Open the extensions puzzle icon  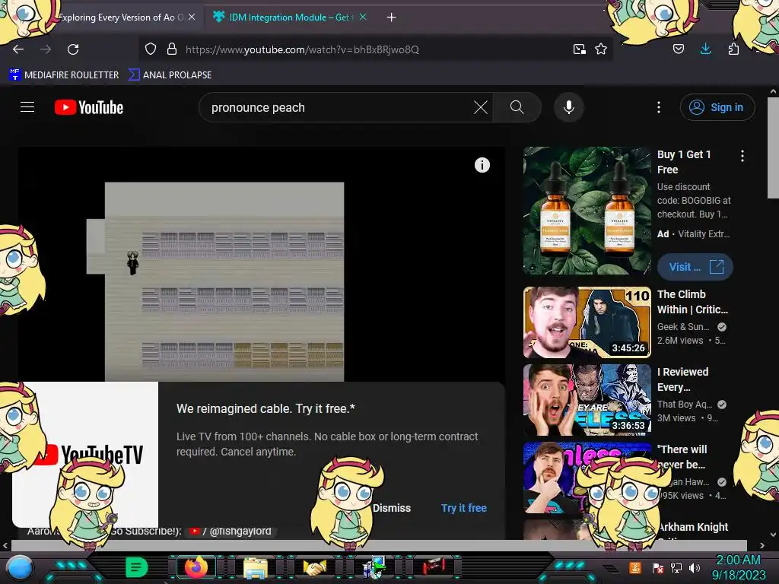pos(733,49)
